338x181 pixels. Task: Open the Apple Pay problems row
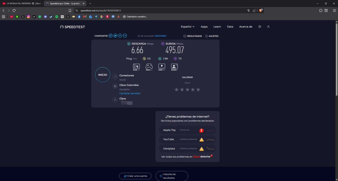[187, 130]
